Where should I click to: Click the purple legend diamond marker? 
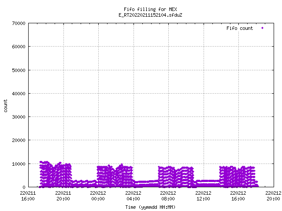pos(263,28)
